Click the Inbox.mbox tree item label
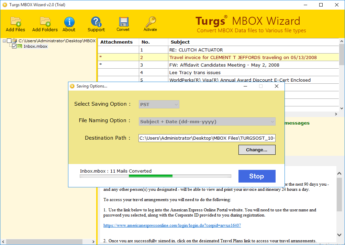Image resolution: width=345 pixels, height=245 pixels. tap(35, 46)
